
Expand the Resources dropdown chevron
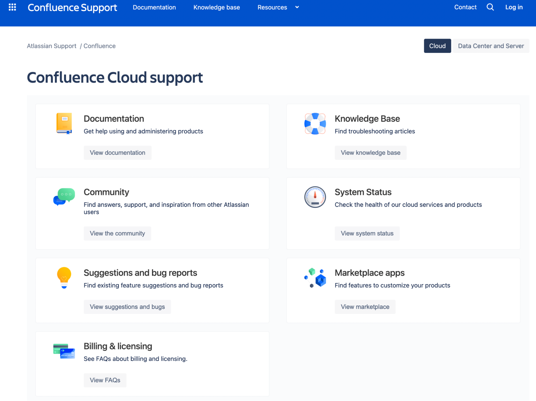click(x=297, y=7)
